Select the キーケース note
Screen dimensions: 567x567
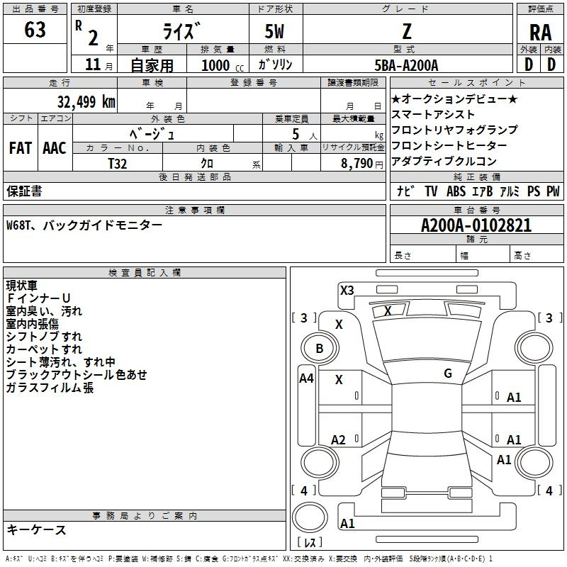tap(36, 529)
